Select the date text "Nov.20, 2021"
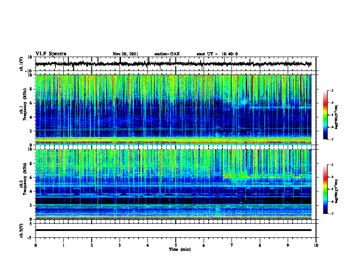 [x=125, y=54]
